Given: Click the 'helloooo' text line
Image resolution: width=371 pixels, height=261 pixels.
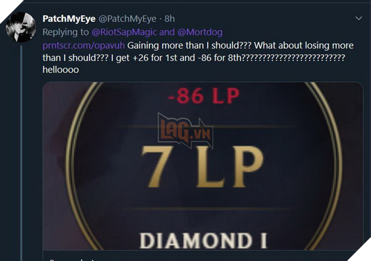Looking at the screenshot, I should point(61,70).
